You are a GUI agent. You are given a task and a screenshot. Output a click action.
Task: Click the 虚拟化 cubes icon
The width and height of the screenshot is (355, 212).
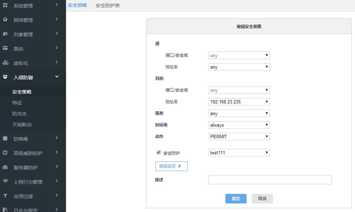pos(5,63)
